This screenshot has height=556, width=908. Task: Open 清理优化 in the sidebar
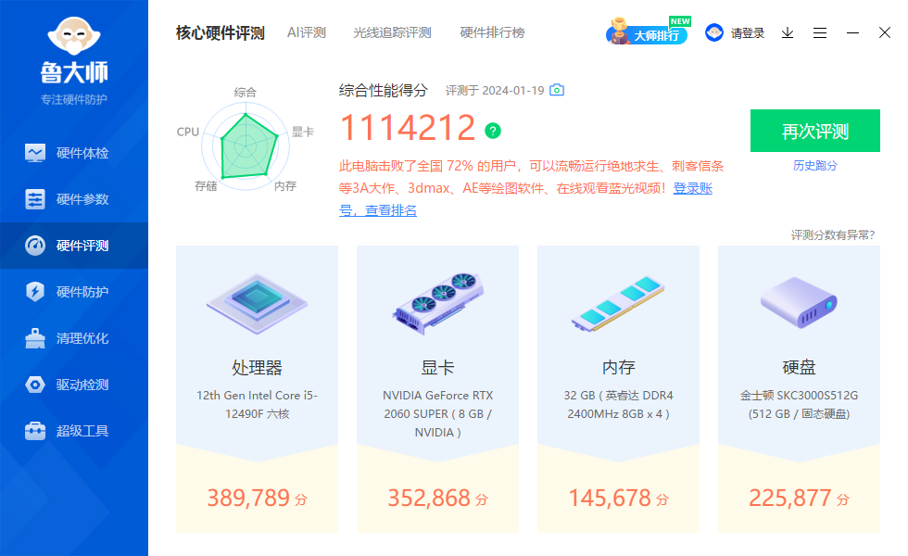click(74, 338)
